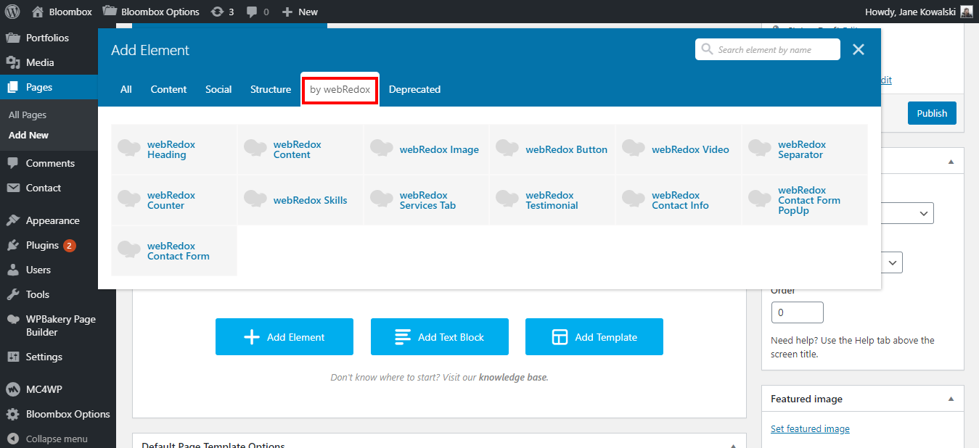This screenshot has height=448, width=979.
Task: Open the parent page dropdown
Action: pyautogui.click(x=907, y=214)
